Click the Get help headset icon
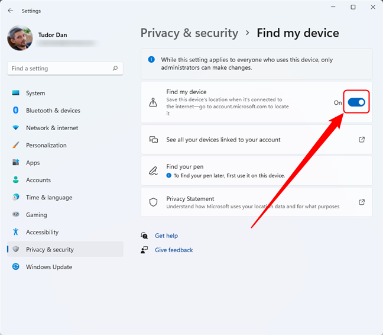Screen dimensions: 383x335 pos(144,236)
